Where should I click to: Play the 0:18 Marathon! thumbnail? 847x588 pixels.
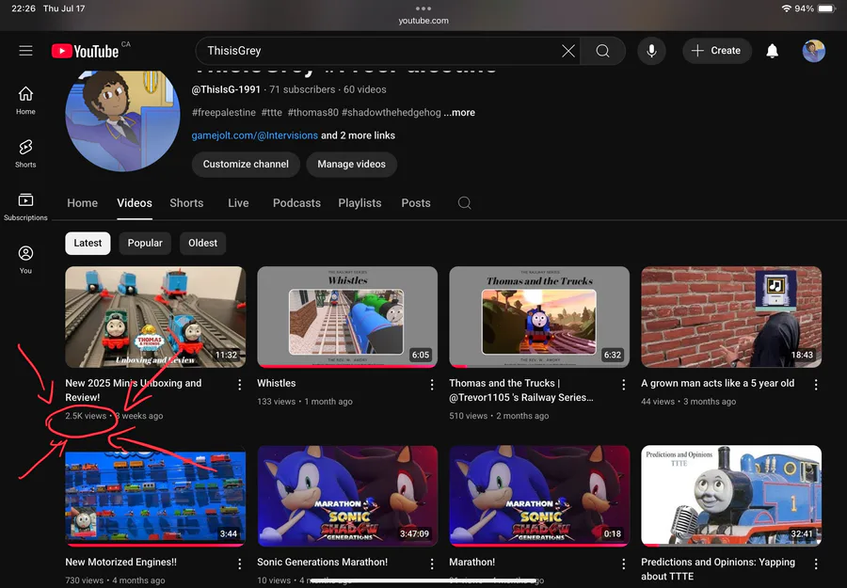(x=539, y=496)
